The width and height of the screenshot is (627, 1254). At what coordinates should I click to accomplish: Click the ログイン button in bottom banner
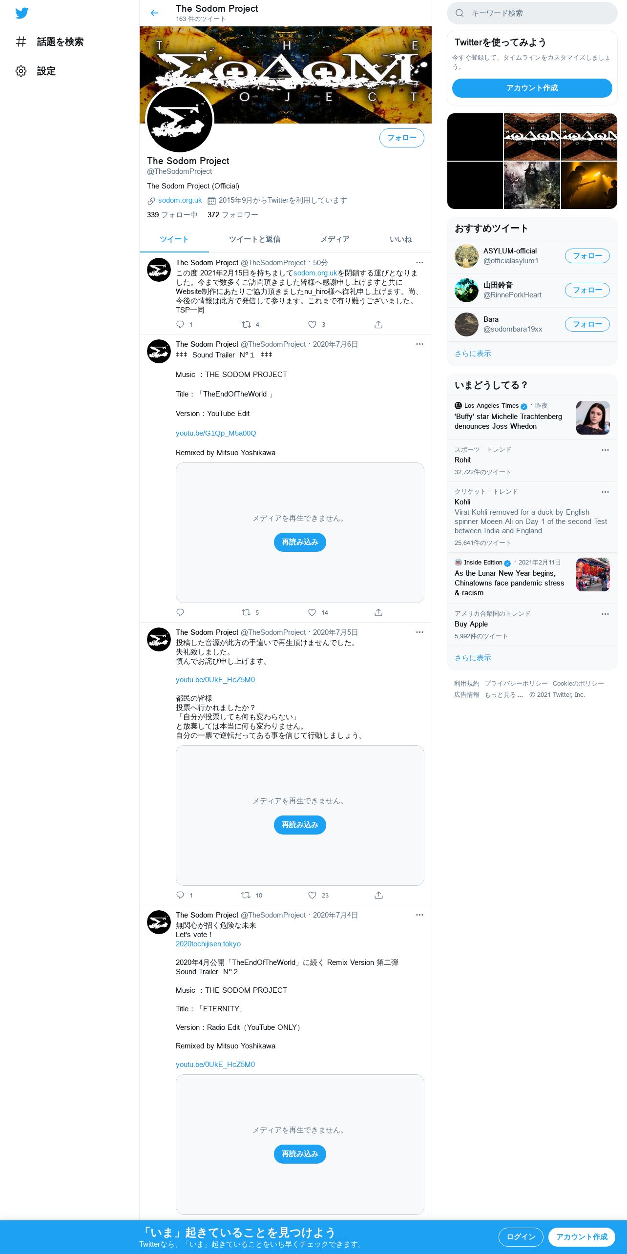click(521, 1237)
